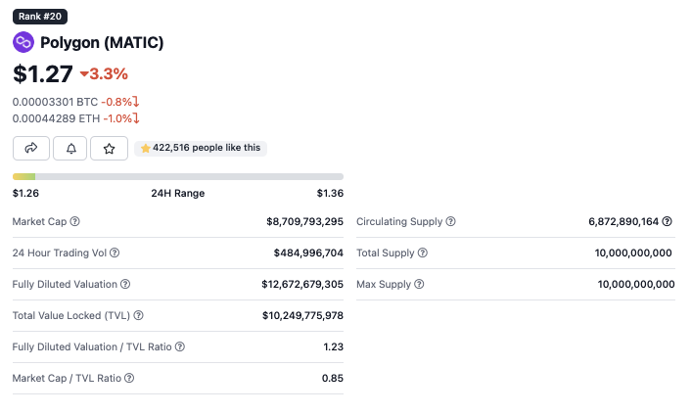Screen dimensions: 692x414
Task: Open price alert bell button
Action: pyautogui.click(x=70, y=149)
